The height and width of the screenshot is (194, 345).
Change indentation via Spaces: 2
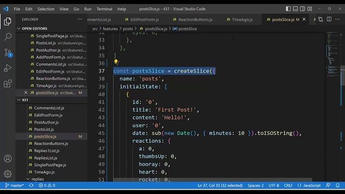256,185
